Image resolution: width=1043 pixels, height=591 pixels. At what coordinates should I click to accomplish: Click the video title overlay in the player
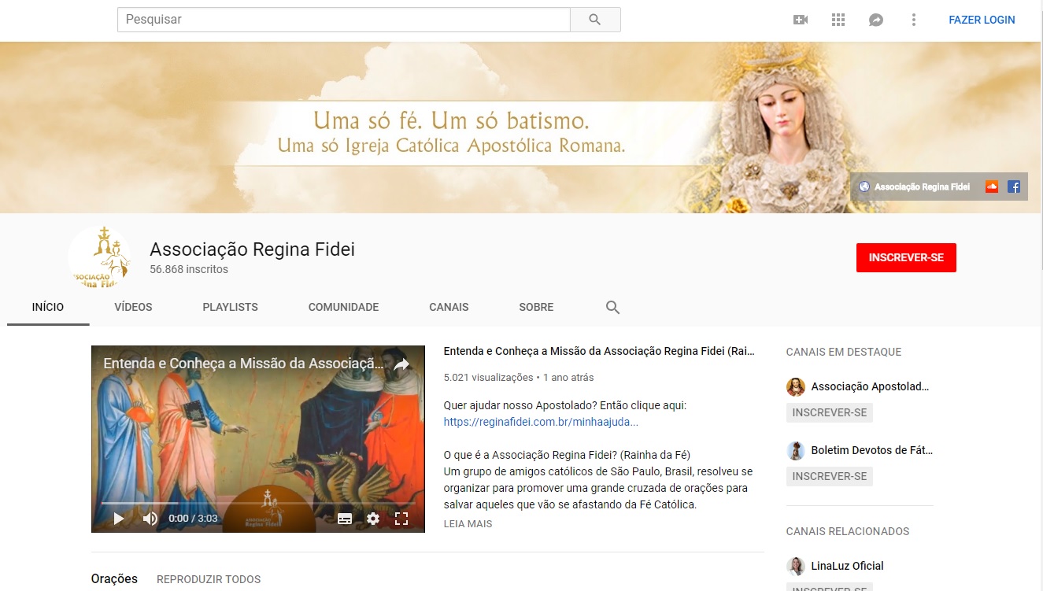coord(244,364)
